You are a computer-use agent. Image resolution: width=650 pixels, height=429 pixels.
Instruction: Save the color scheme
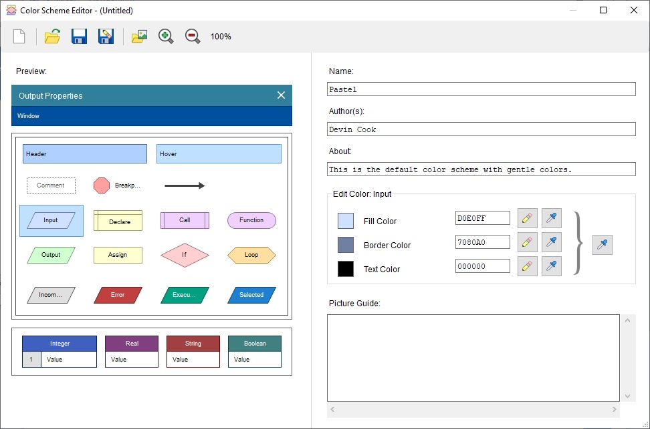click(79, 37)
